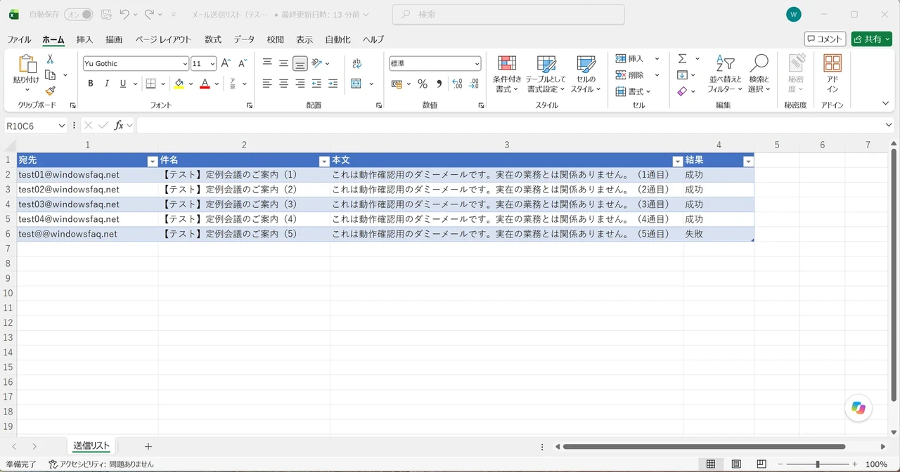Screen dimensions: 900x472
Task: Switch to 挿入 ribbon tab
Action: coord(84,39)
